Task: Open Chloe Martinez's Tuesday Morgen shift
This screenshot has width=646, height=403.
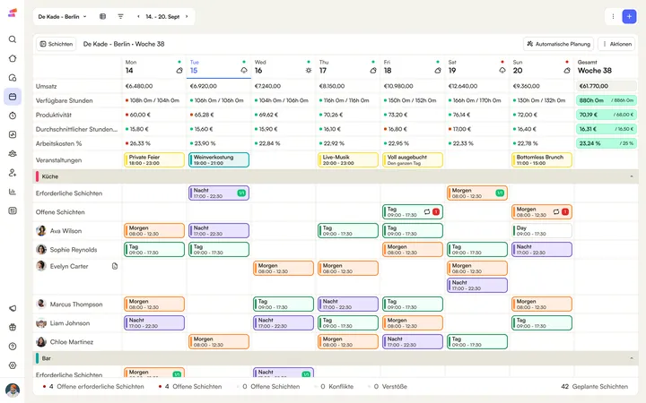Action: click(x=219, y=342)
